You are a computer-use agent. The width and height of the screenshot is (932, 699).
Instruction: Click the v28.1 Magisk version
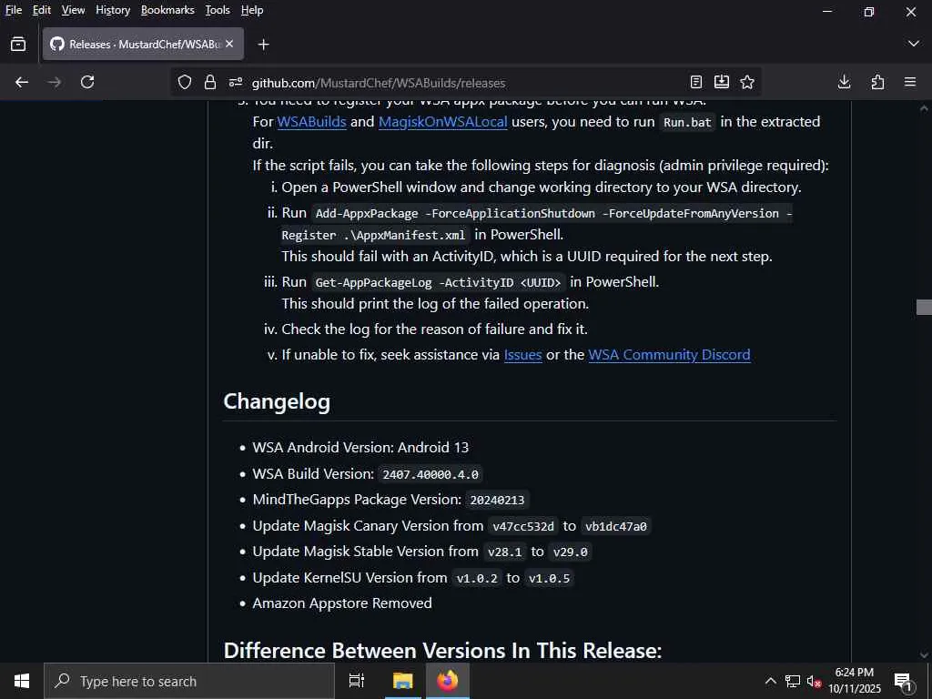[x=504, y=552]
